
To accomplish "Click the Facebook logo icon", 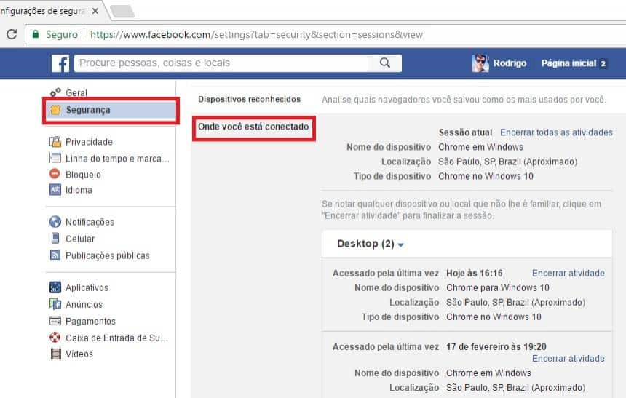I will click(x=60, y=63).
